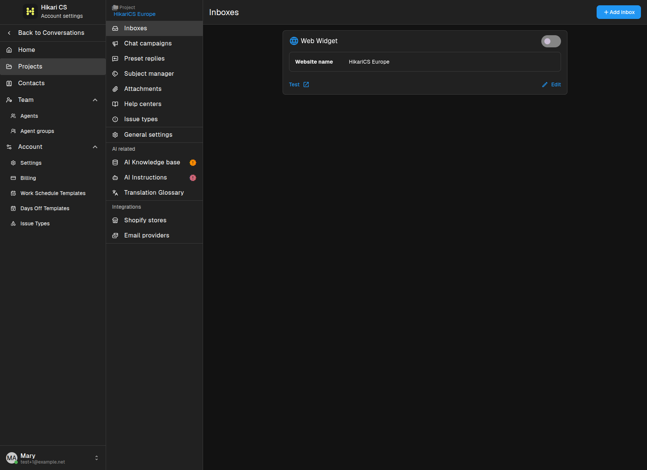Click the Edit pencil icon
Viewport: 647px width, 470px height.
(x=545, y=85)
